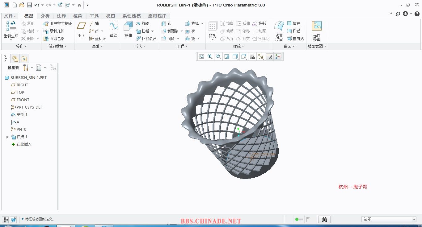Expand the 基准 group
Image resolution: width=422 pixels, height=227 pixels.
(98, 46)
